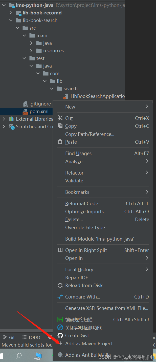Select the .gitignore file
This screenshot has height=362, width=156.
click(x=37, y=104)
